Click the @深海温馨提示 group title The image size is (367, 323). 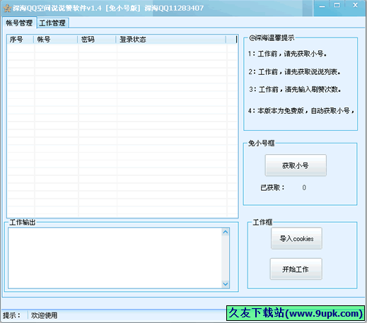(272, 38)
